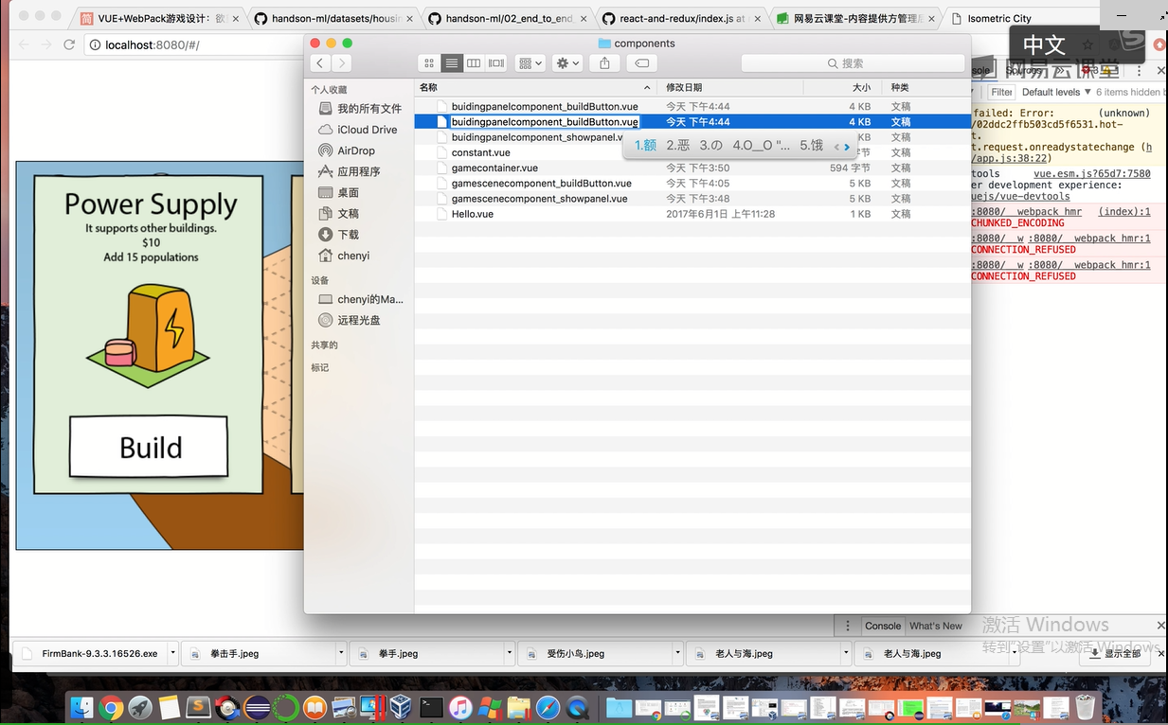Open the (index):1 source link
Image resolution: width=1168 pixels, height=725 pixels.
1124,212
